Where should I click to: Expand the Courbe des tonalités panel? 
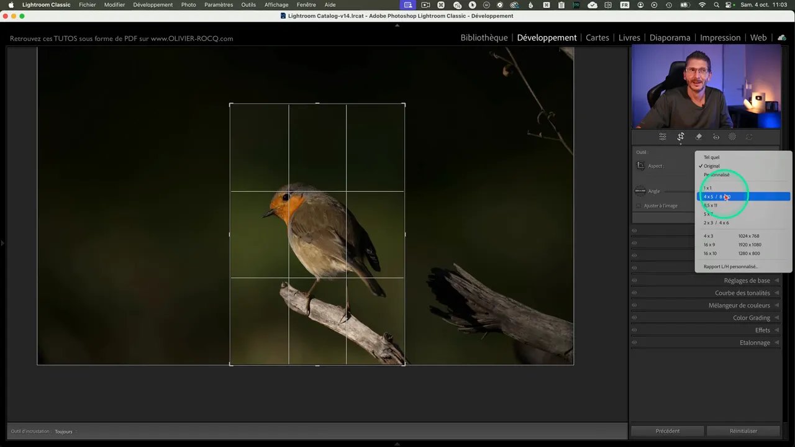(742, 293)
